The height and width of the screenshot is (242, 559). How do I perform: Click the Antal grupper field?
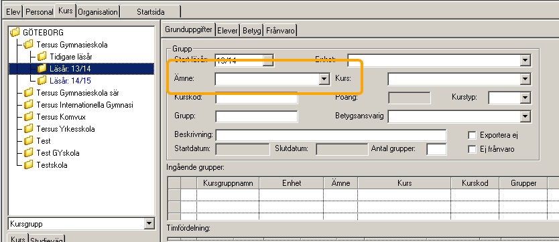click(x=436, y=149)
